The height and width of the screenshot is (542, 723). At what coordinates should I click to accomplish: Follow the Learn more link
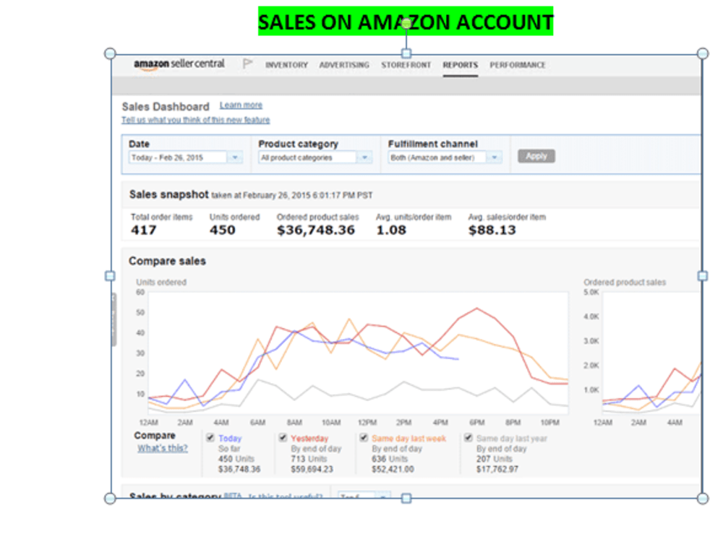coord(241,105)
